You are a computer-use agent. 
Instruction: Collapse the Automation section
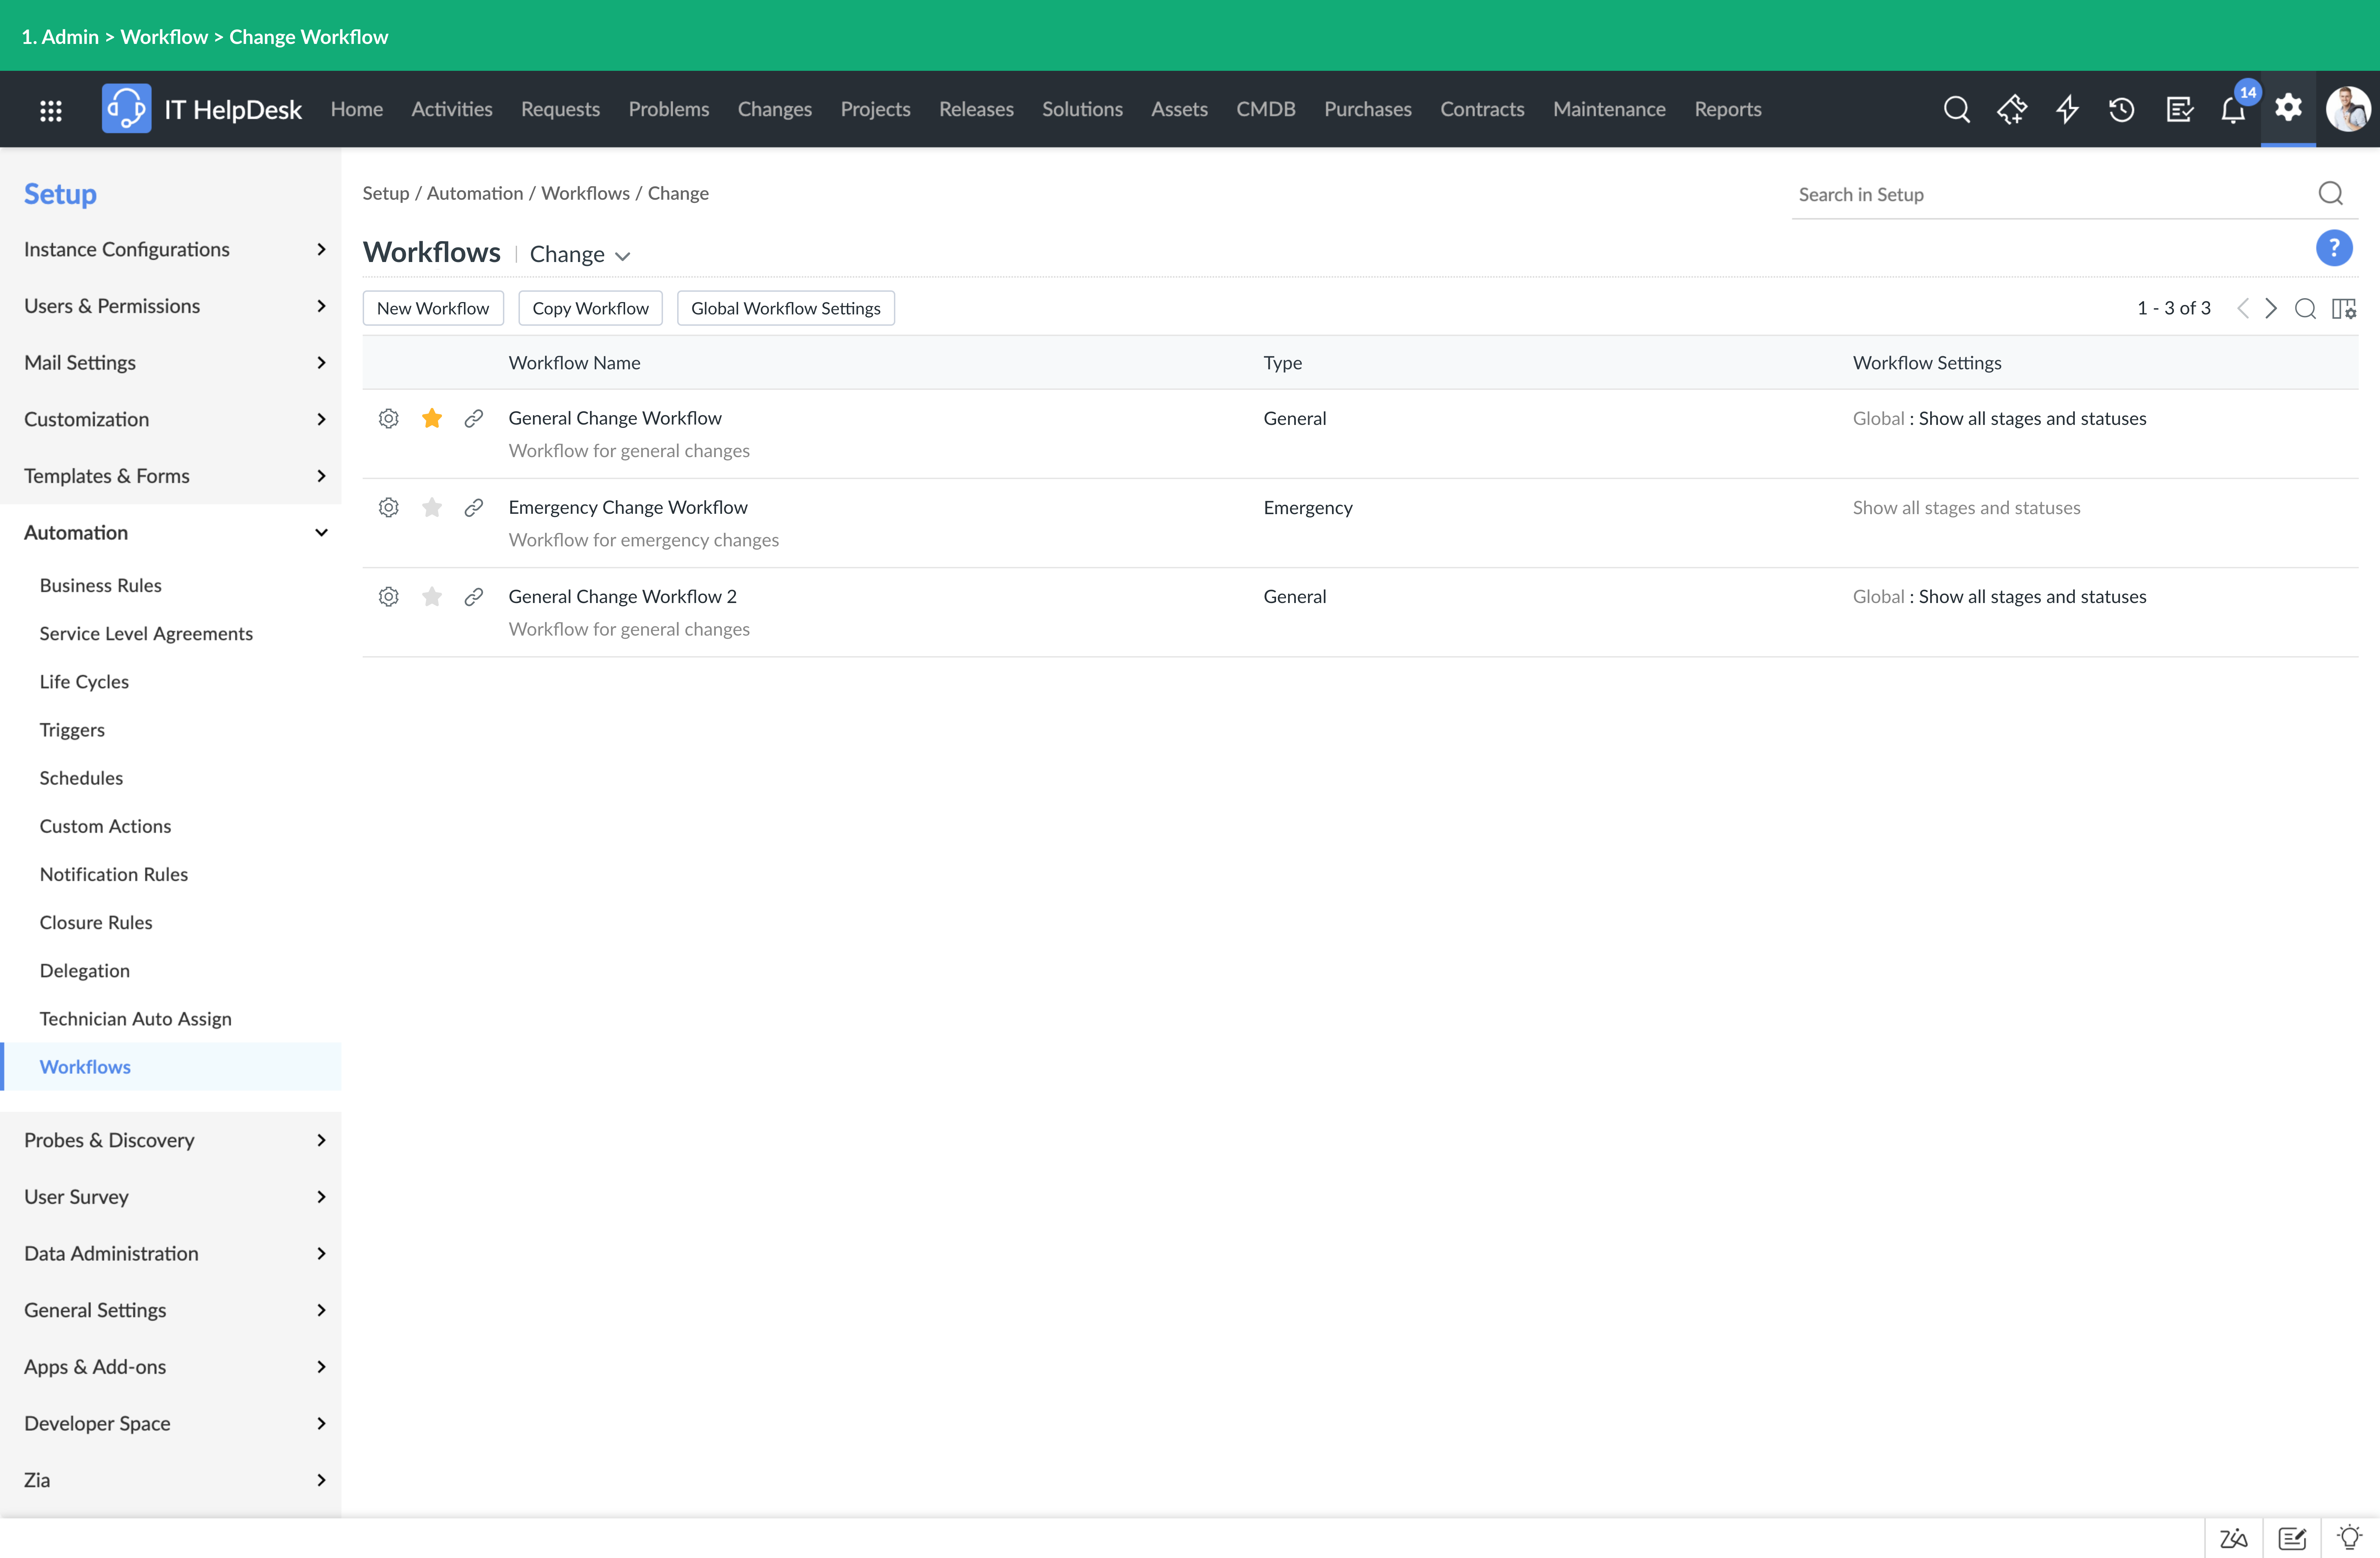171,533
